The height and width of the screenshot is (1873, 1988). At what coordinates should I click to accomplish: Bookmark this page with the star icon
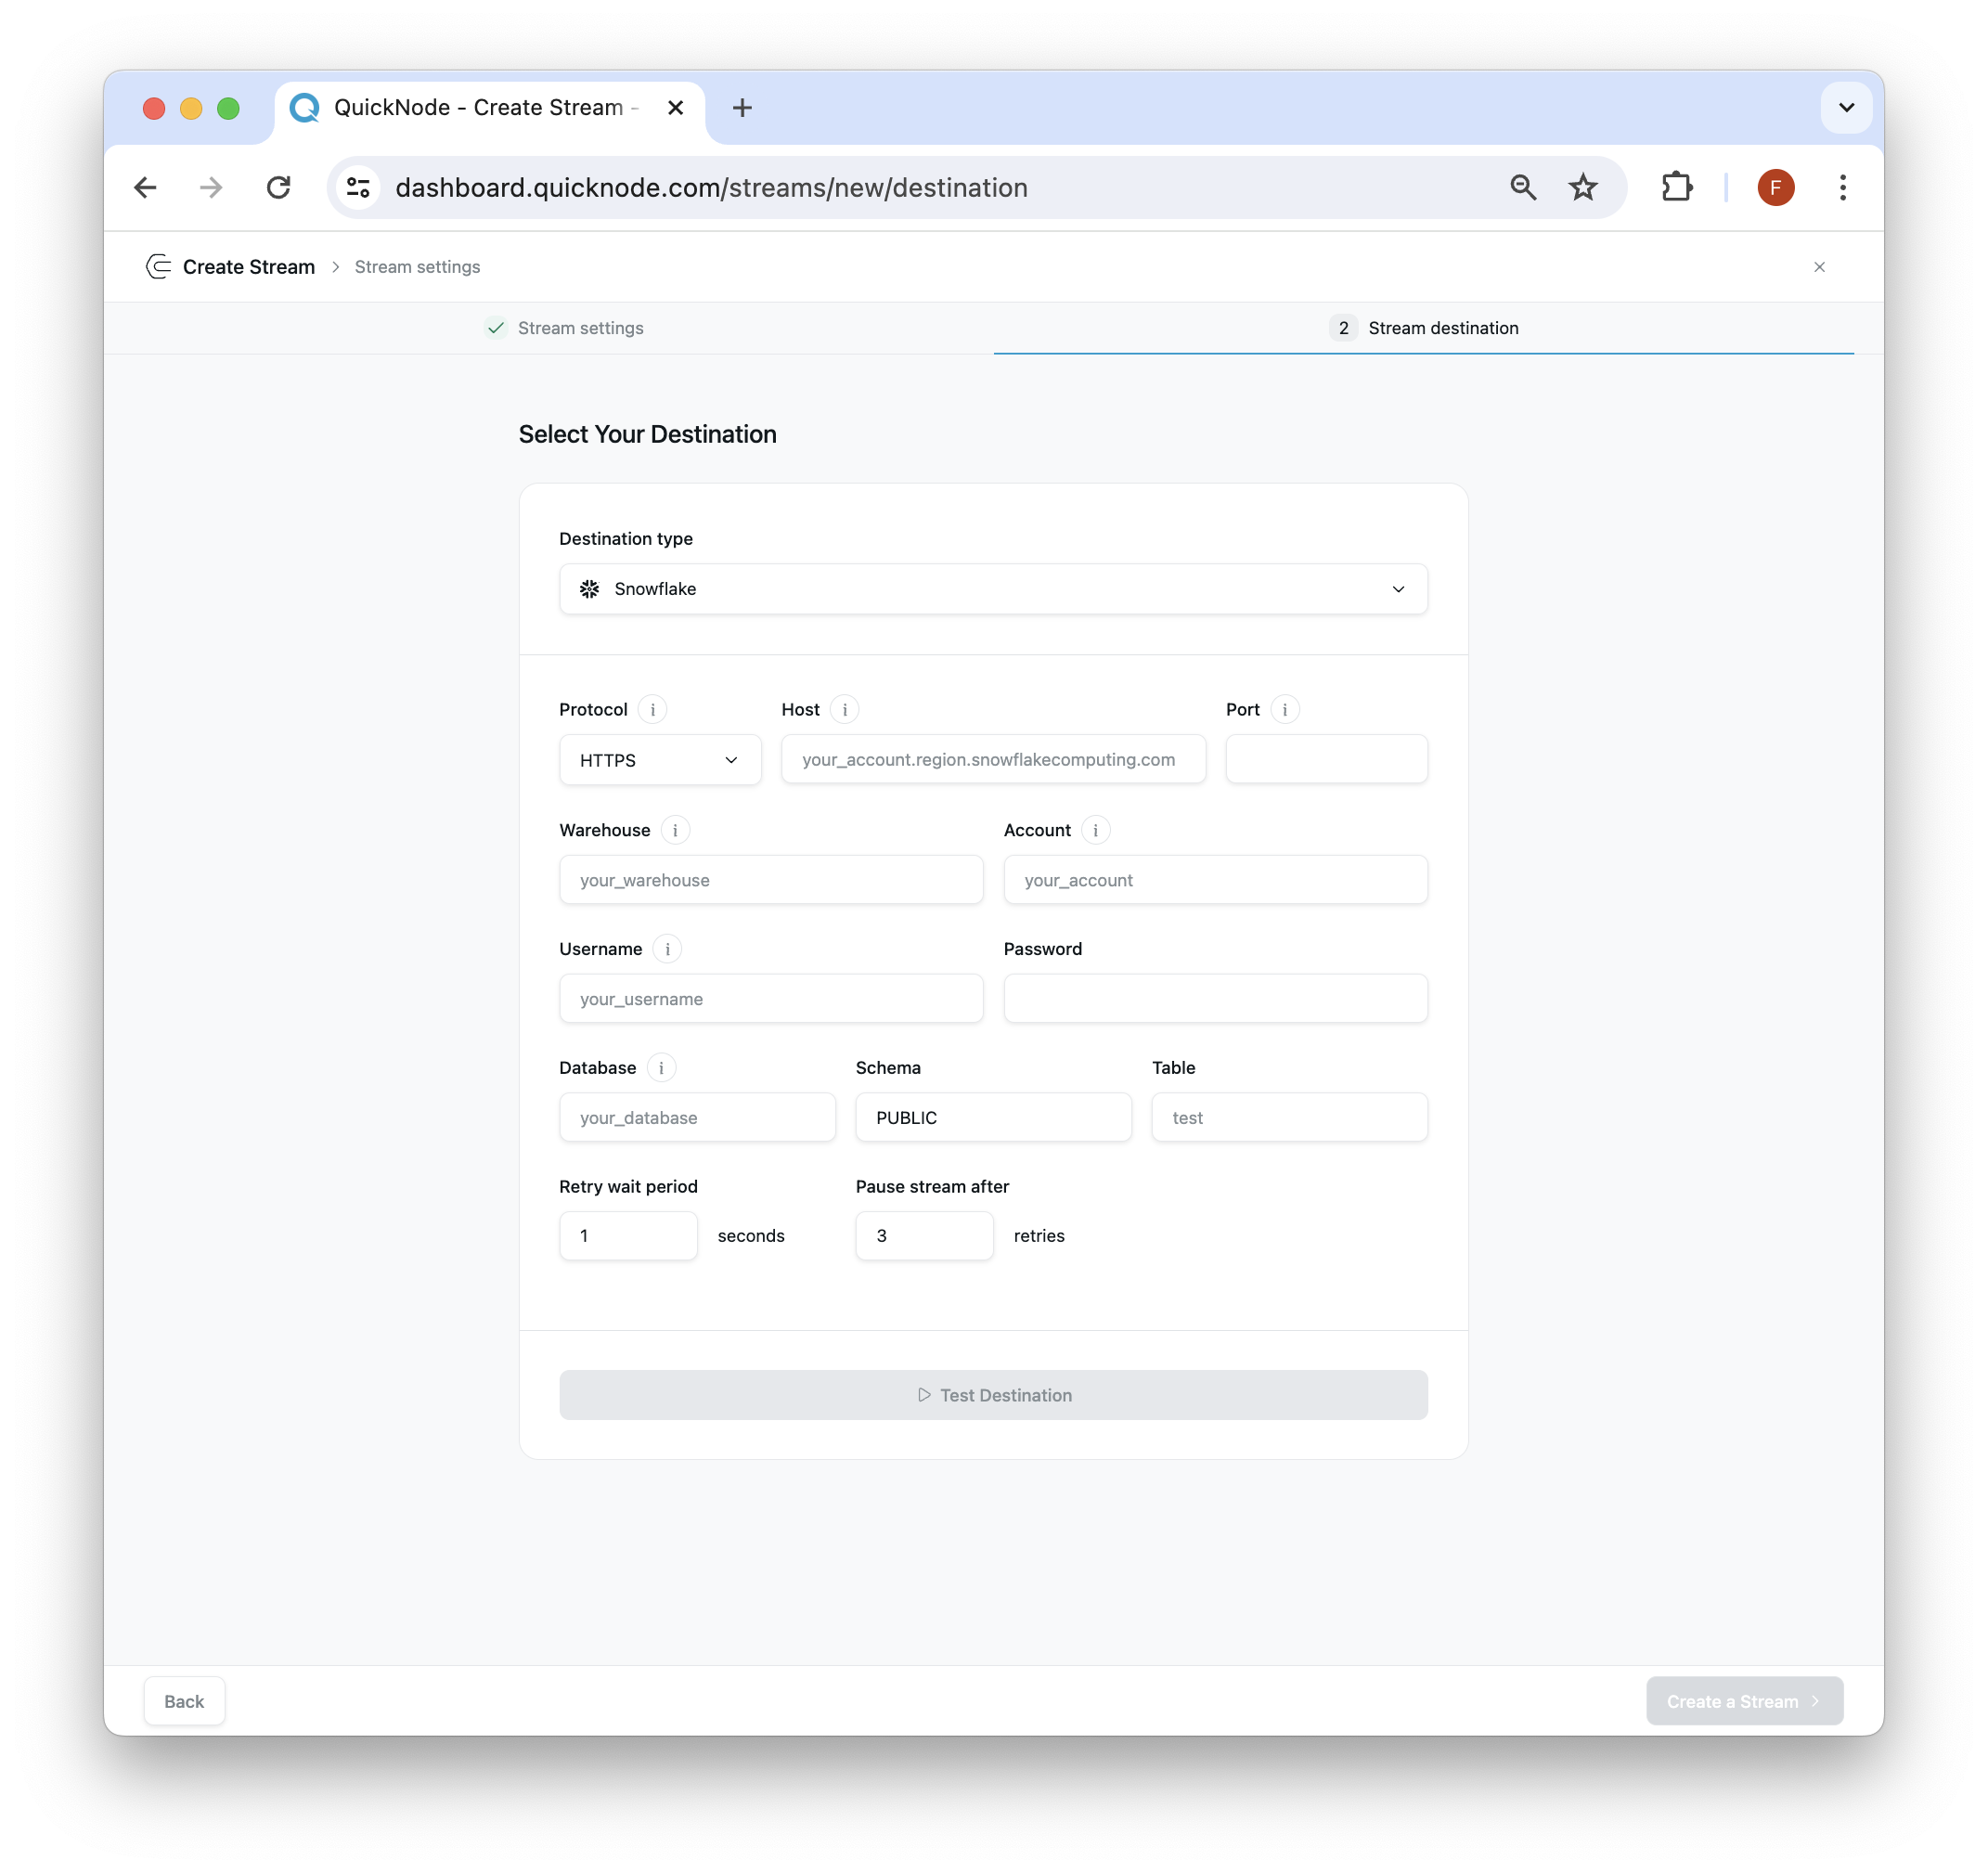click(1582, 187)
